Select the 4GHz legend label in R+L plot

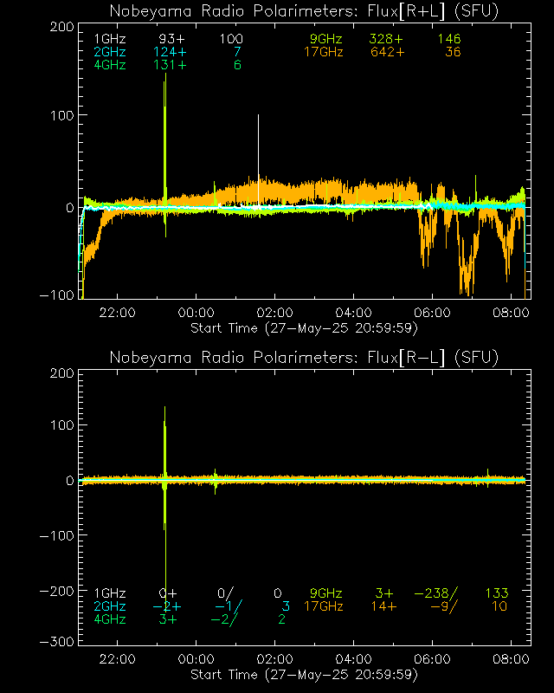[x=110, y=65]
